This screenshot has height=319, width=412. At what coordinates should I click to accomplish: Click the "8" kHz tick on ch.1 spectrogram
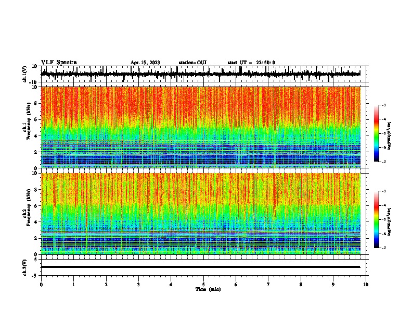[x=36, y=103]
